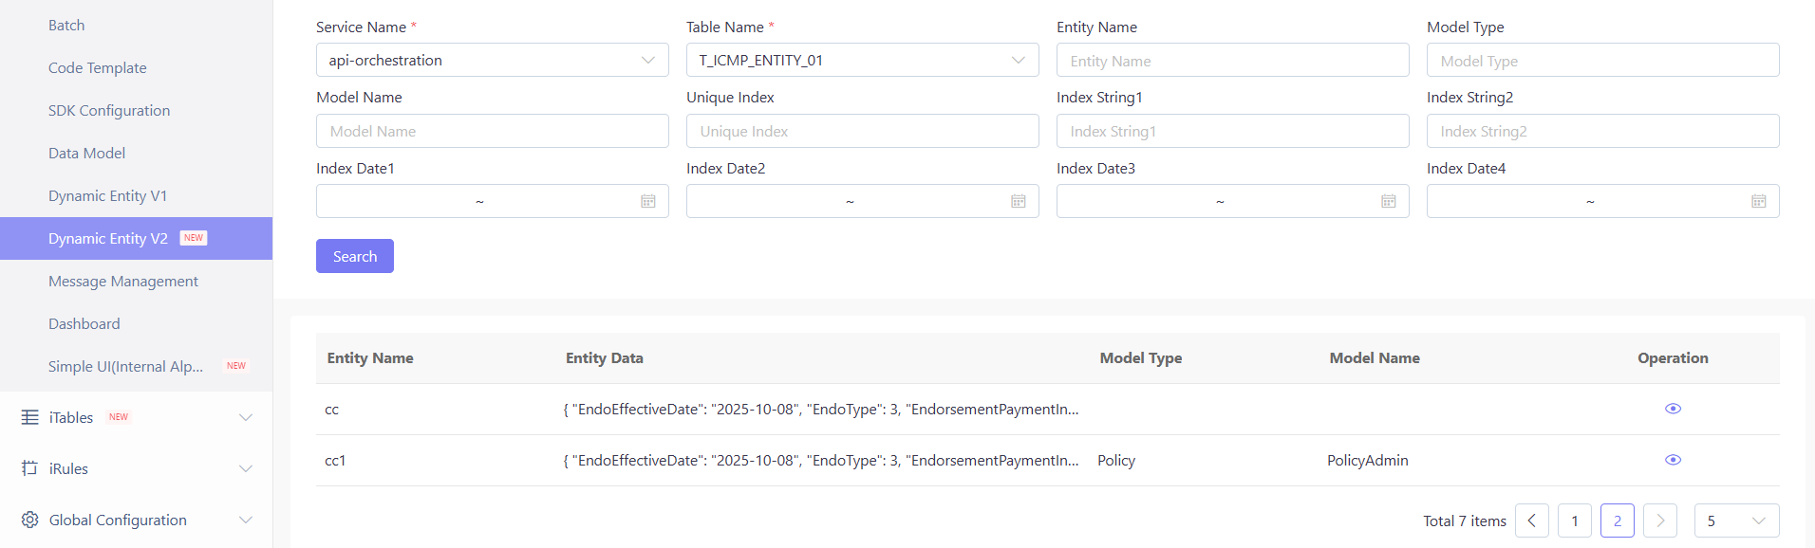Open the Table Name dropdown

point(863,60)
